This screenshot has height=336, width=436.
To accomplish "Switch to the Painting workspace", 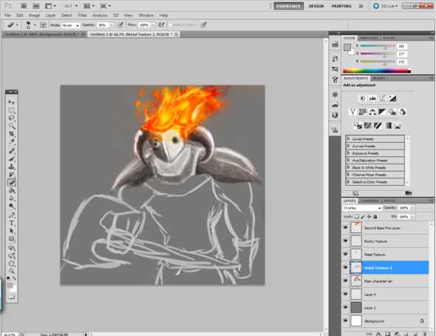I will coord(341,6).
